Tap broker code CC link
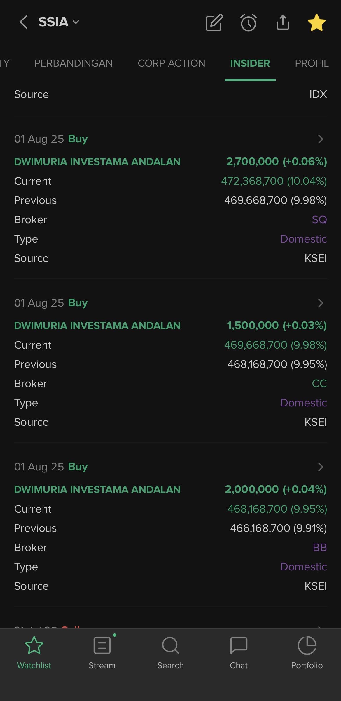This screenshot has width=341, height=701. (319, 383)
